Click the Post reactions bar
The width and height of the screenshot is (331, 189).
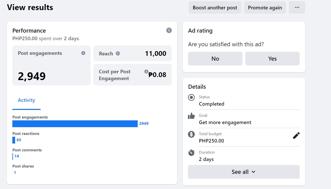pyautogui.click(x=14, y=140)
